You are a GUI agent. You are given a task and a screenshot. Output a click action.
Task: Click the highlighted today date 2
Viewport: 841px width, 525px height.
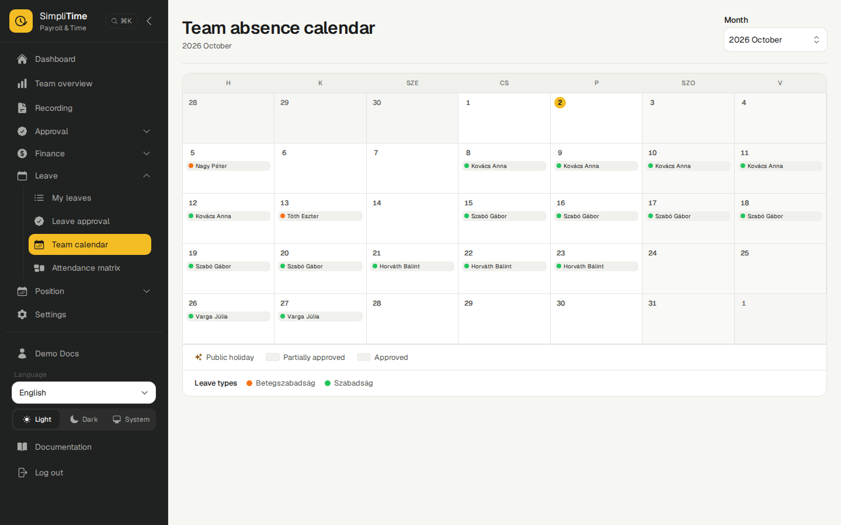click(560, 103)
